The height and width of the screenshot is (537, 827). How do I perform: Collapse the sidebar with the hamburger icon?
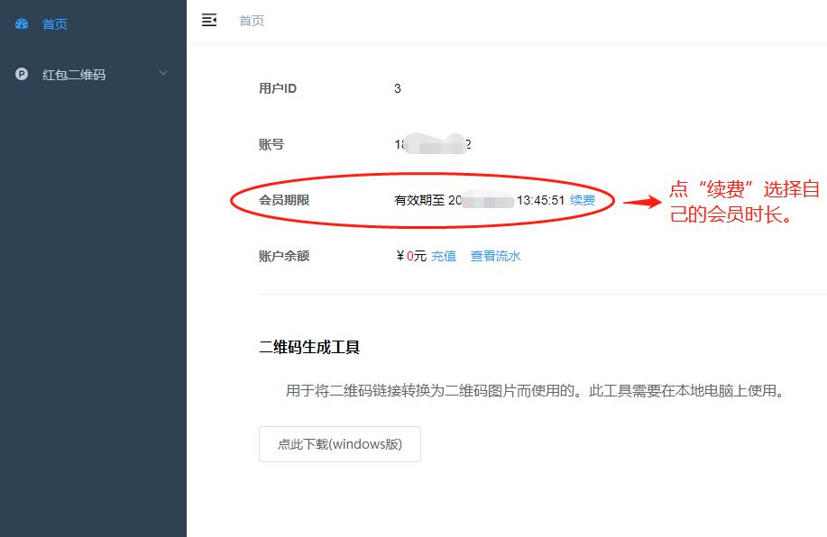click(209, 20)
